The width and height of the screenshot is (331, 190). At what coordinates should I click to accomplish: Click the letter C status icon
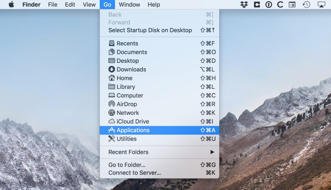(x=280, y=4)
